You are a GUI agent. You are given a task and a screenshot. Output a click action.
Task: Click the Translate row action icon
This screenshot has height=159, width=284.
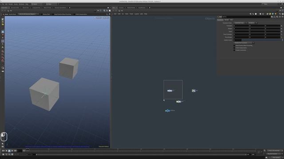click(281, 26)
